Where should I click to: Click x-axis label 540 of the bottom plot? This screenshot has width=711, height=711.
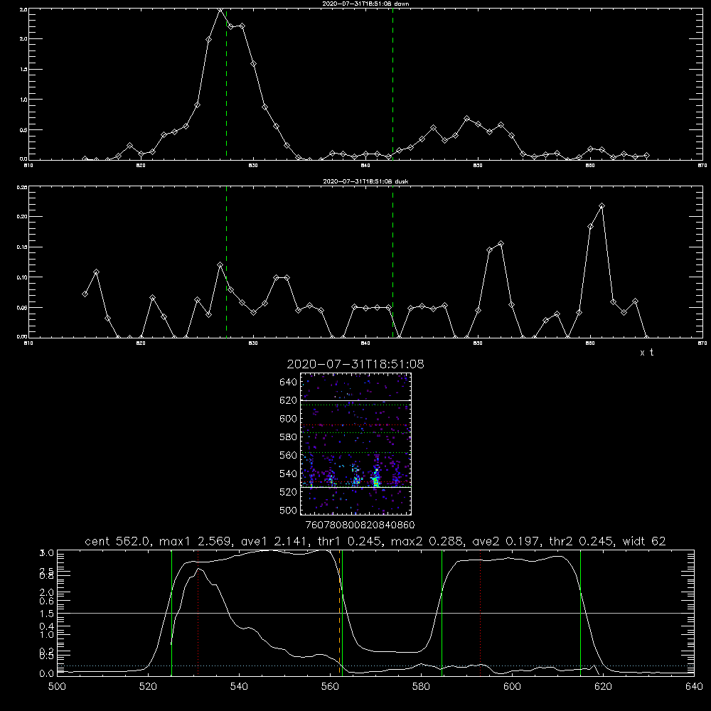pos(239,687)
